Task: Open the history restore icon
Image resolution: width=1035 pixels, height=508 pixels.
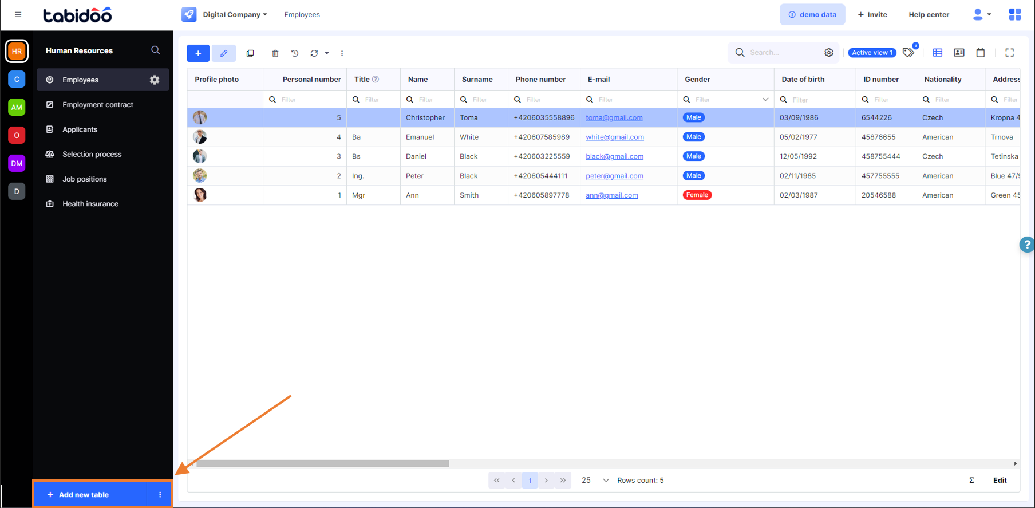Action: [x=295, y=53]
